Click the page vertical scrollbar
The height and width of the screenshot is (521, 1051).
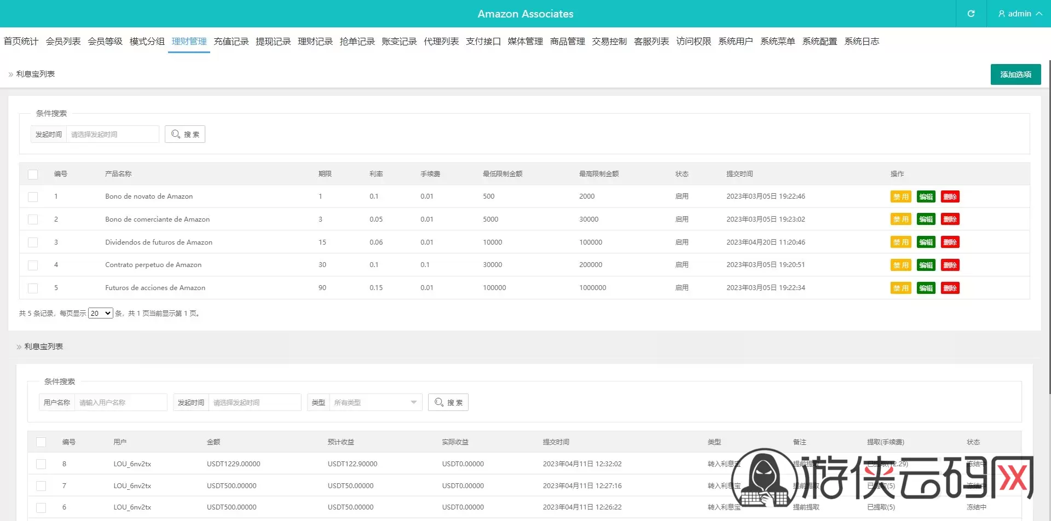pyautogui.click(x=1049, y=227)
